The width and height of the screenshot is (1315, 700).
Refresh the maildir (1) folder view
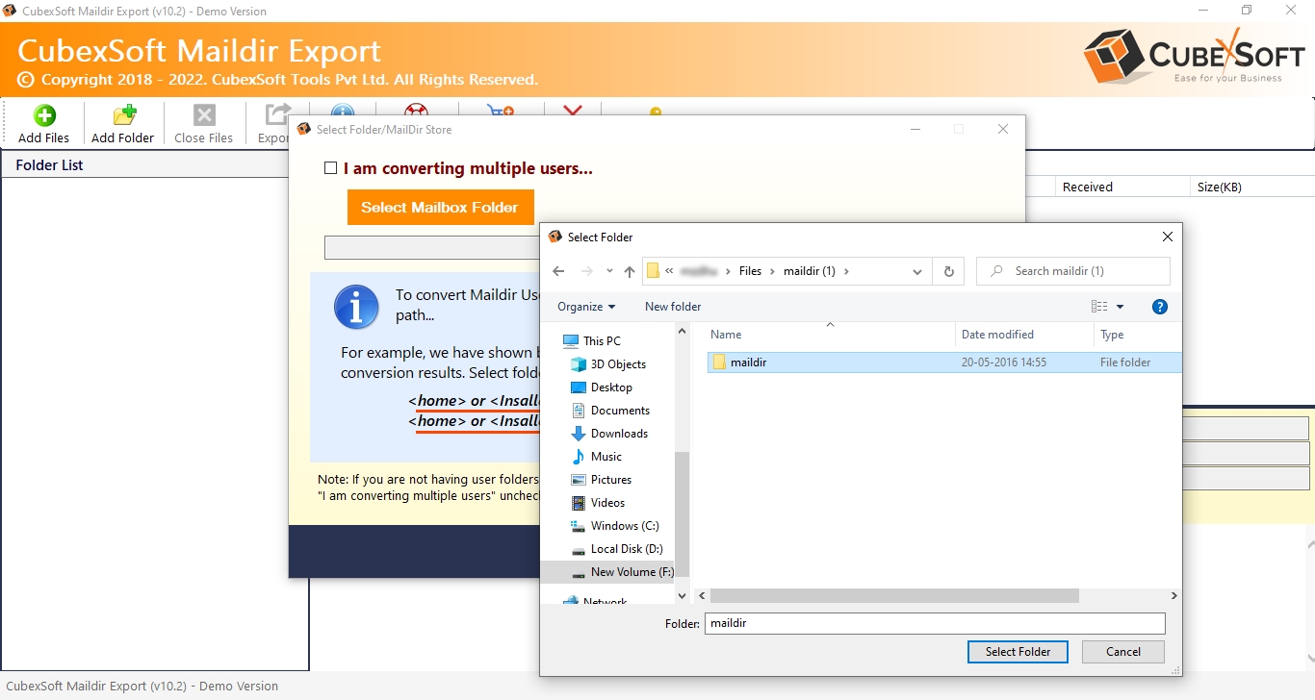[948, 270]
